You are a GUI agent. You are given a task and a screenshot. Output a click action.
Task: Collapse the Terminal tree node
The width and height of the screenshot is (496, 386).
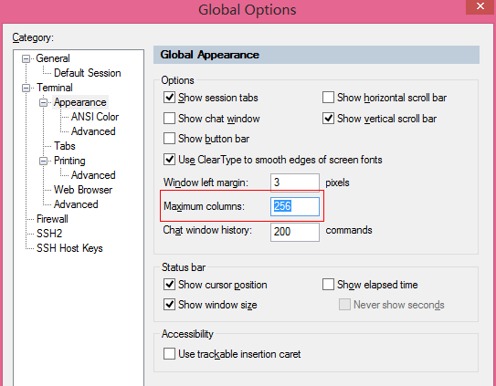point(26,88)
